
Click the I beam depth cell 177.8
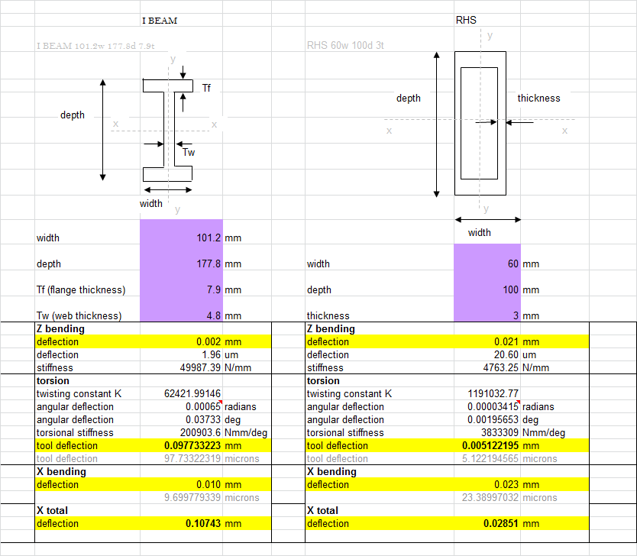pos(182,264)
